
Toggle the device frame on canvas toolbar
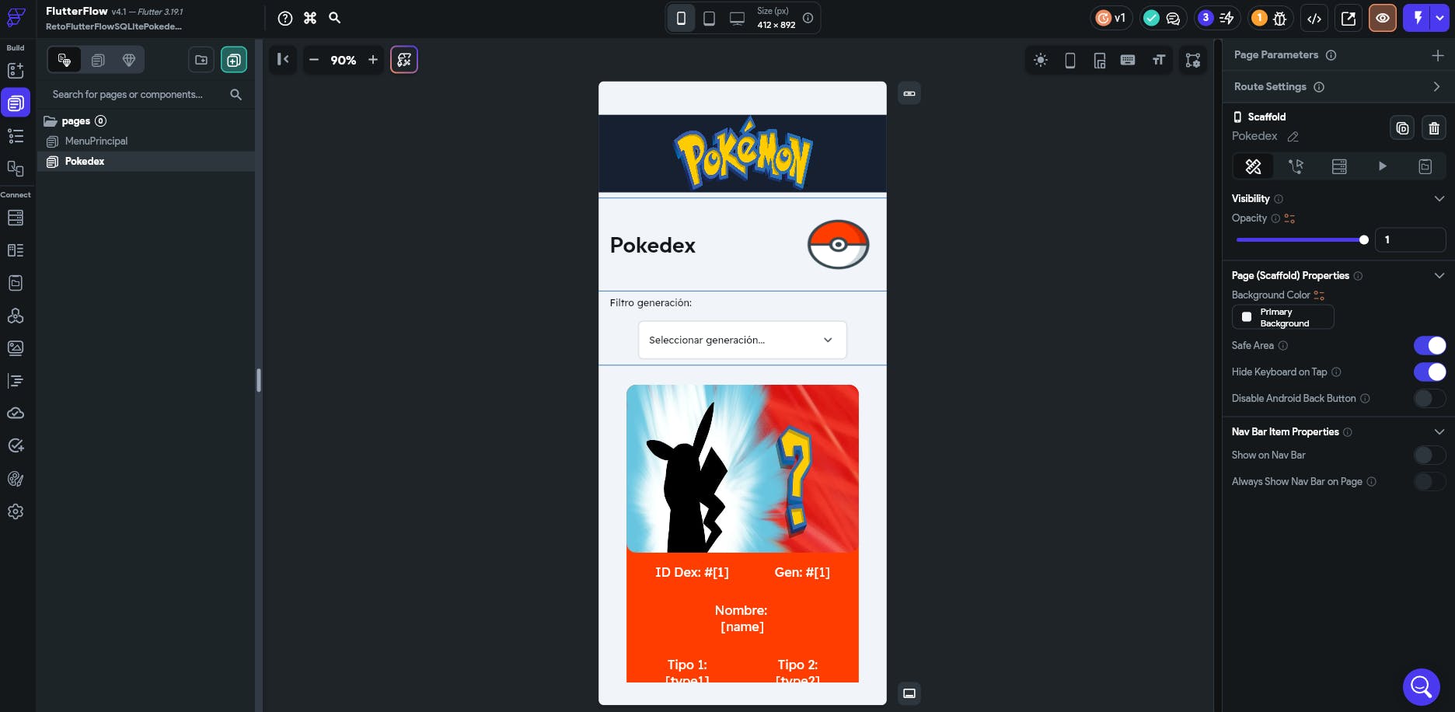(x=1070, y=60)
